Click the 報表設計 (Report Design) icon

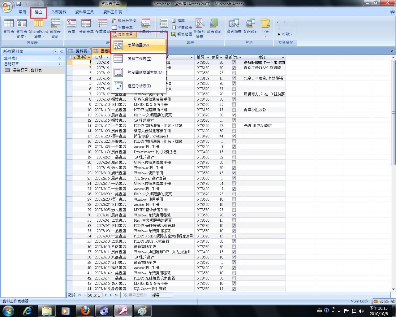pyautogui.click(x=214, y=26)
